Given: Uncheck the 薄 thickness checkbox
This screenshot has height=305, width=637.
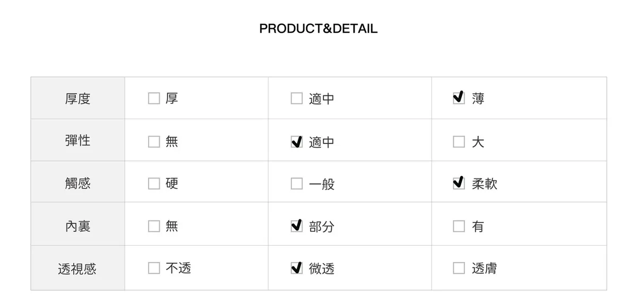Looking at the screenshot, I should click(x=459, y=98).
